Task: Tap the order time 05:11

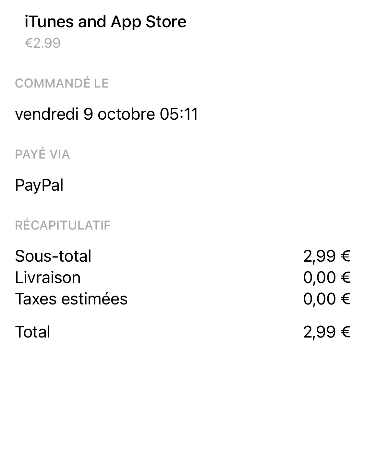Action: [179, 114]
